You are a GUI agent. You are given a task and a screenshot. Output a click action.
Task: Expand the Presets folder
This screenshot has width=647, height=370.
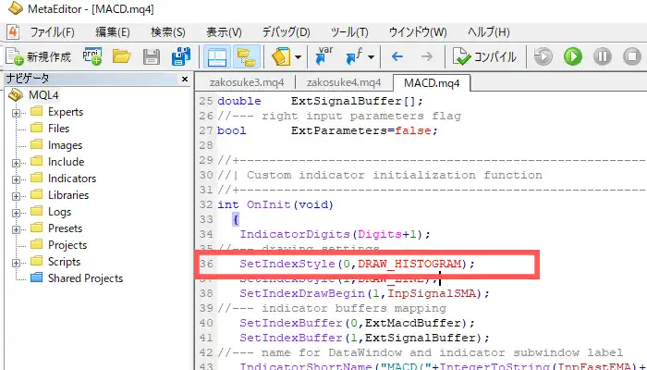coord(16,229)
